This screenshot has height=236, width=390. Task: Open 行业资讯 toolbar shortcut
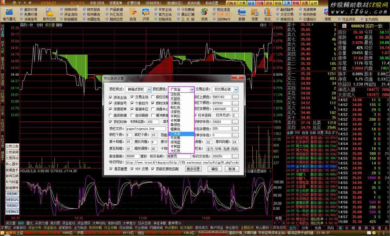click(x=346, y=19)
